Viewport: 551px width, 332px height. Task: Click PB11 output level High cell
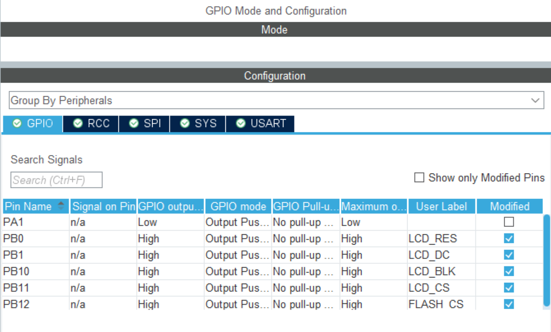point(171,288)
